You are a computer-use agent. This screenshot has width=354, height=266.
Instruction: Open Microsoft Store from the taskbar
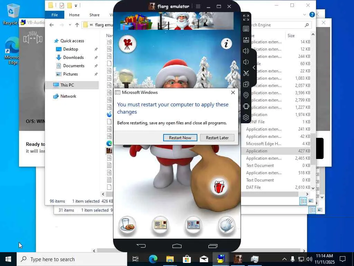(x=187, y=259)
